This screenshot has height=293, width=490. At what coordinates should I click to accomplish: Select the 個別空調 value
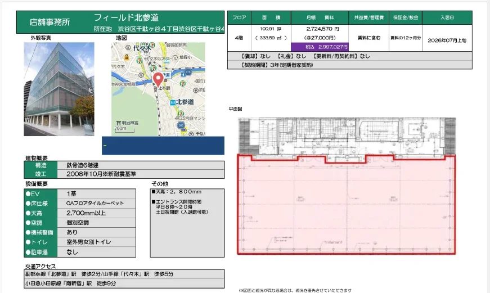click(x=78, y=223)
